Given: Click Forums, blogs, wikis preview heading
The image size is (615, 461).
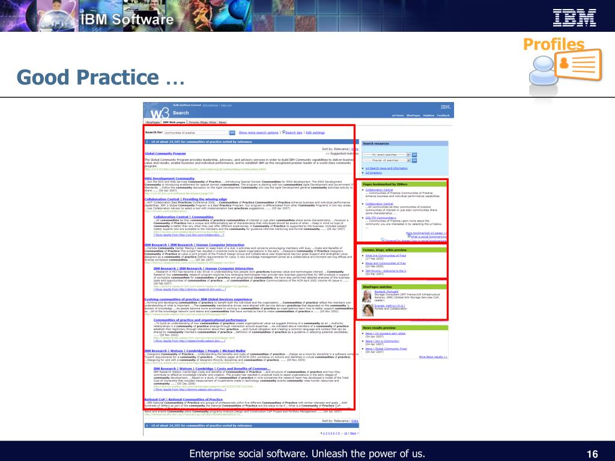Looking at the screenshot, I should click(x=404, y=250).
